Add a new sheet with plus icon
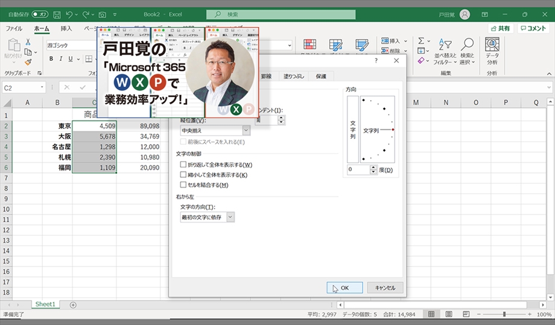 click(x=73, y=305)
